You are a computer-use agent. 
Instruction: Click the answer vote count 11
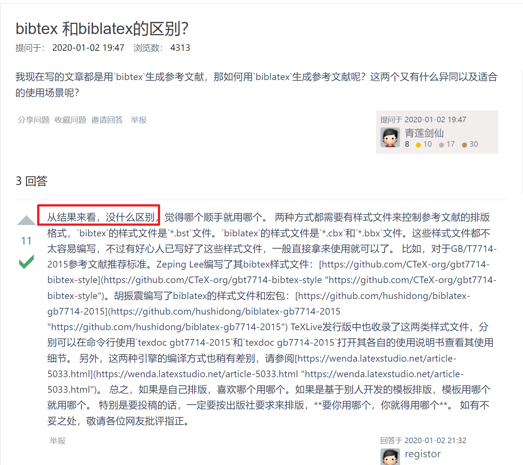pos(26,241)
